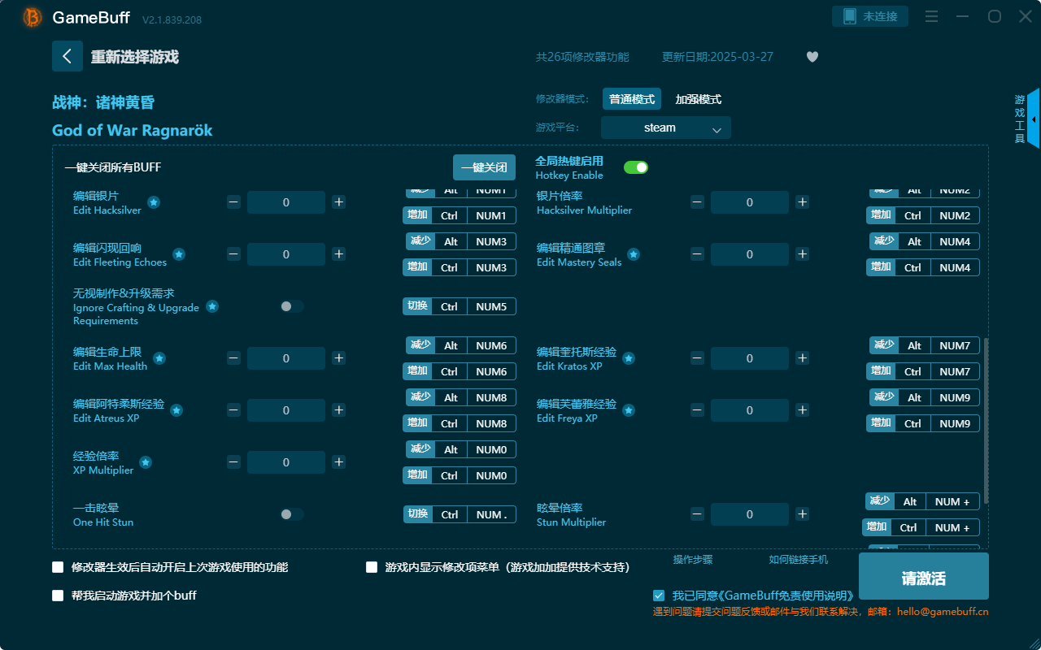This screenshot has width=1041, height=650.
Task: Click the back arrow to reselect game
Action: 68,56
